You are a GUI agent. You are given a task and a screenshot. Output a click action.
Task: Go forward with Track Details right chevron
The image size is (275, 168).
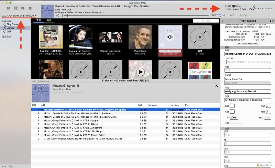pos(271,21)
